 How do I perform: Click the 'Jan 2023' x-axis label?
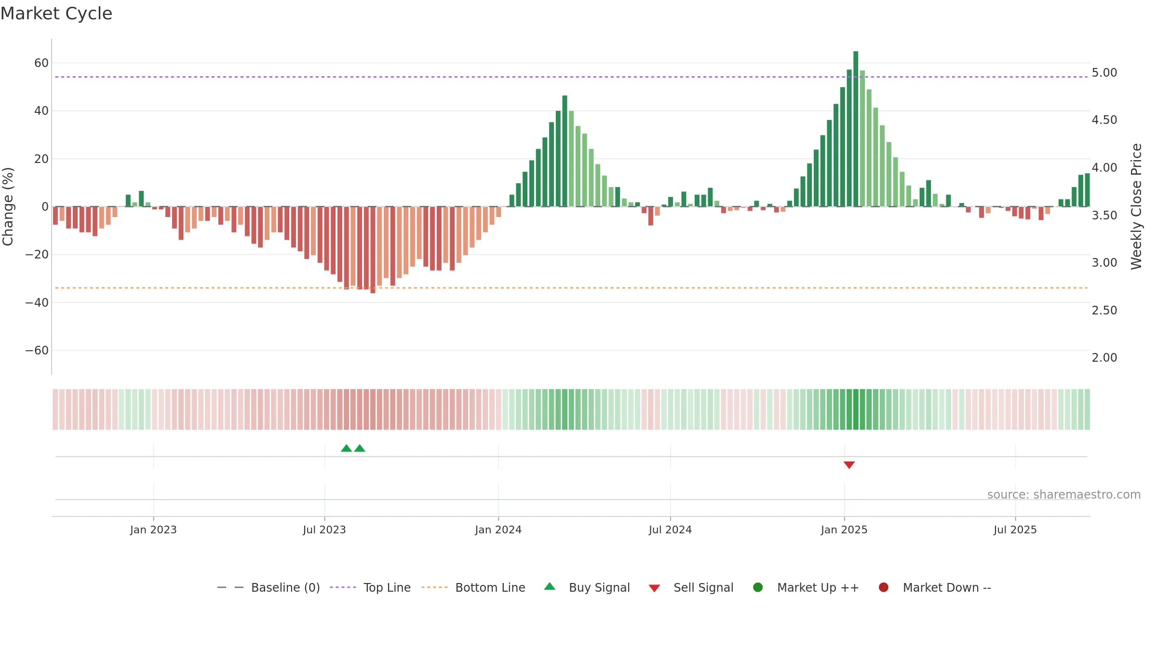[153, 530]
